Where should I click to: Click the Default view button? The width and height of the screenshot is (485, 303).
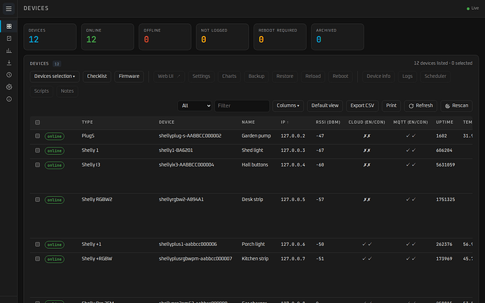(325, 106)
